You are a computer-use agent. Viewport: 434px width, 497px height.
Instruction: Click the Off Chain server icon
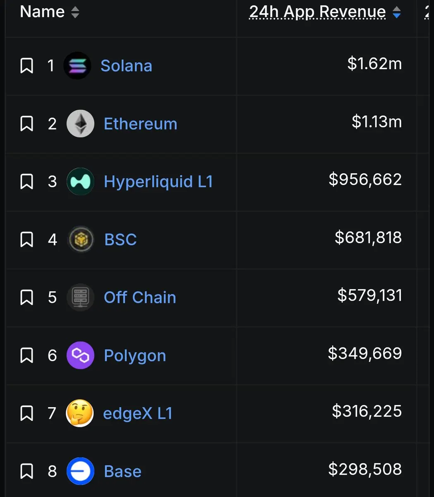tap(80, 297)
